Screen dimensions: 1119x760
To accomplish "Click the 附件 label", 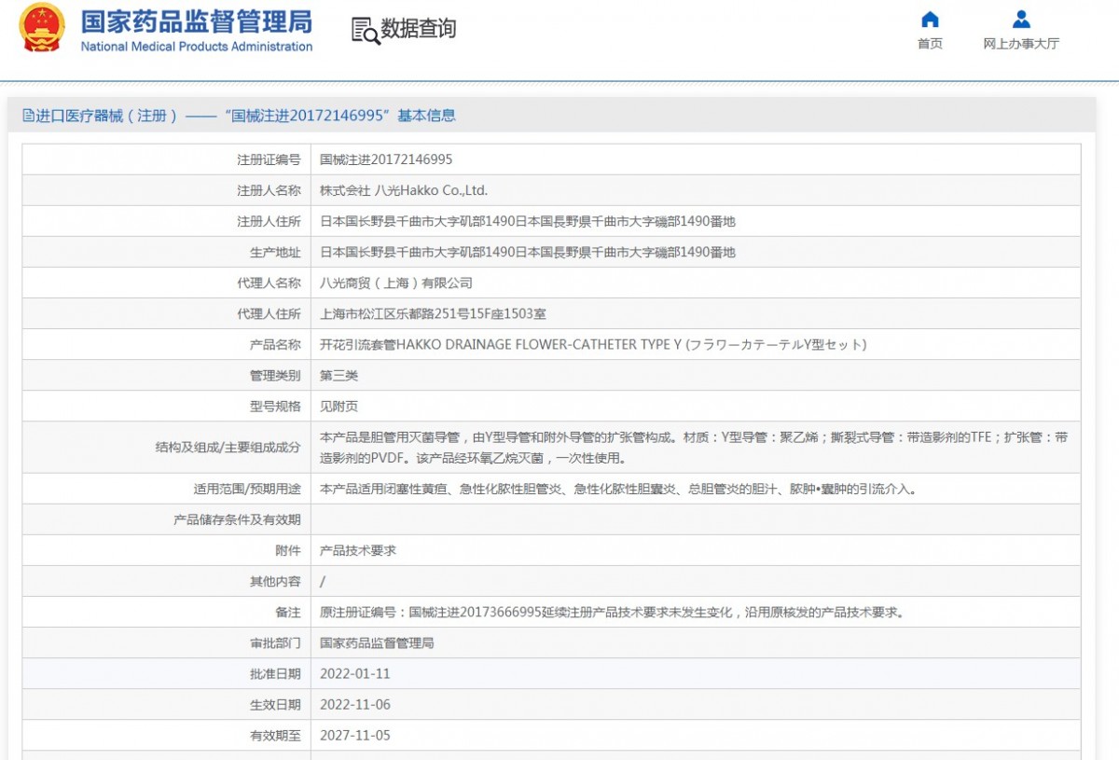I will (x=288, y=550).
